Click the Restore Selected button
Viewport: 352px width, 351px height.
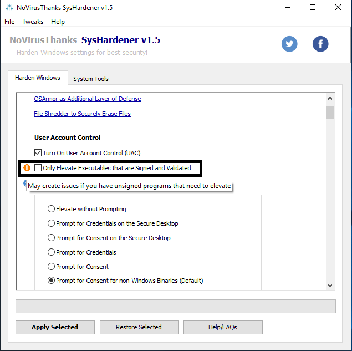coord(139,327)
